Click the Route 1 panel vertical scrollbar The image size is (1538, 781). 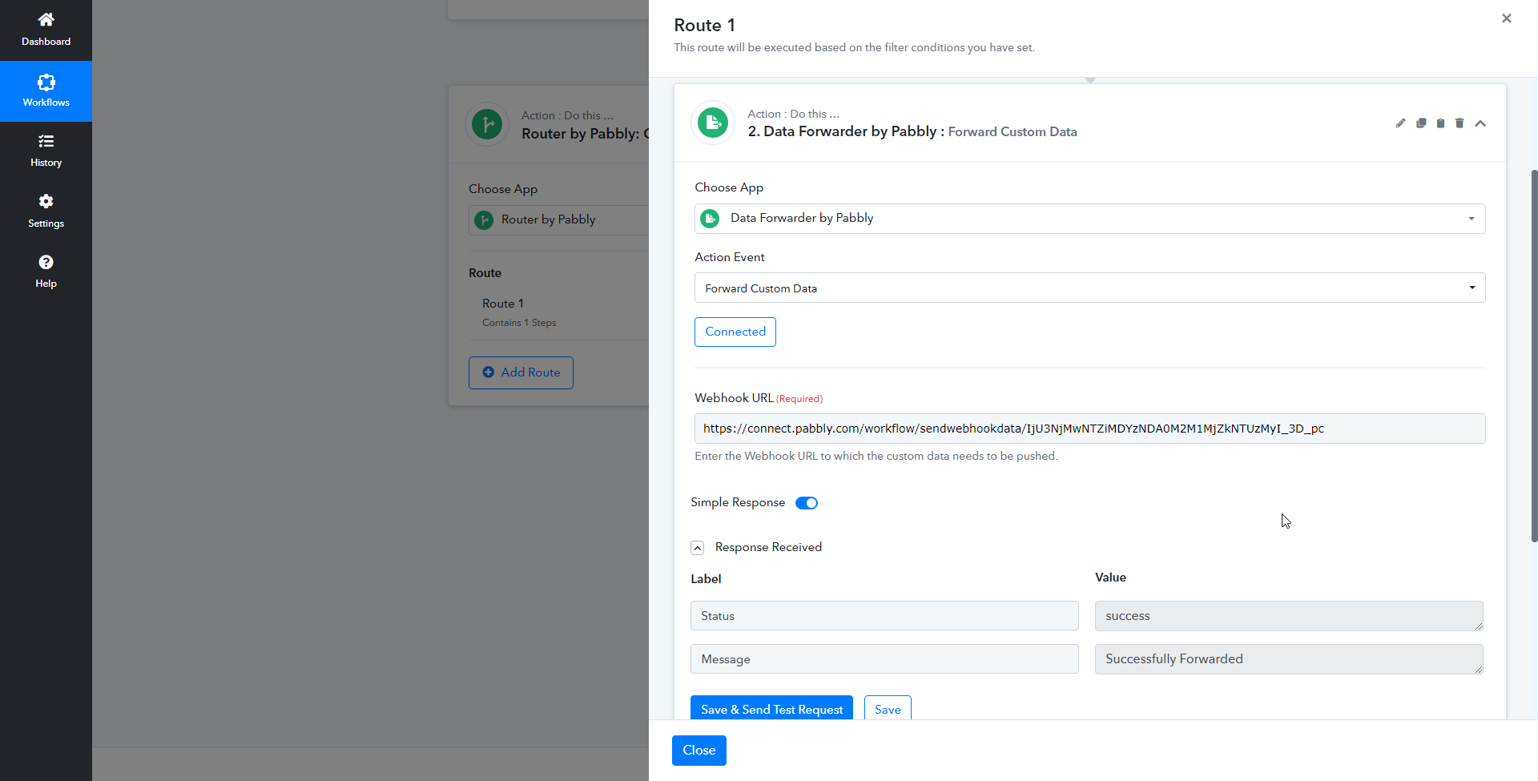click(1534, 356)
